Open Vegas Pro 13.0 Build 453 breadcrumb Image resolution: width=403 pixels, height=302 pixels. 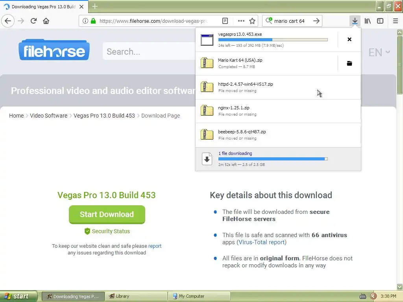click(x=104, y=116)
